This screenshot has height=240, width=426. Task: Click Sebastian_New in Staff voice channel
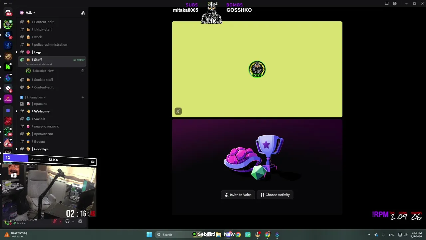pos(55,71)
